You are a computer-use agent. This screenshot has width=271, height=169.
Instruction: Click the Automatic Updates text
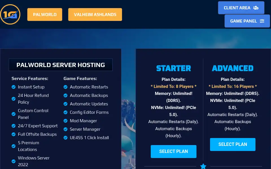[x=89, y=104]
